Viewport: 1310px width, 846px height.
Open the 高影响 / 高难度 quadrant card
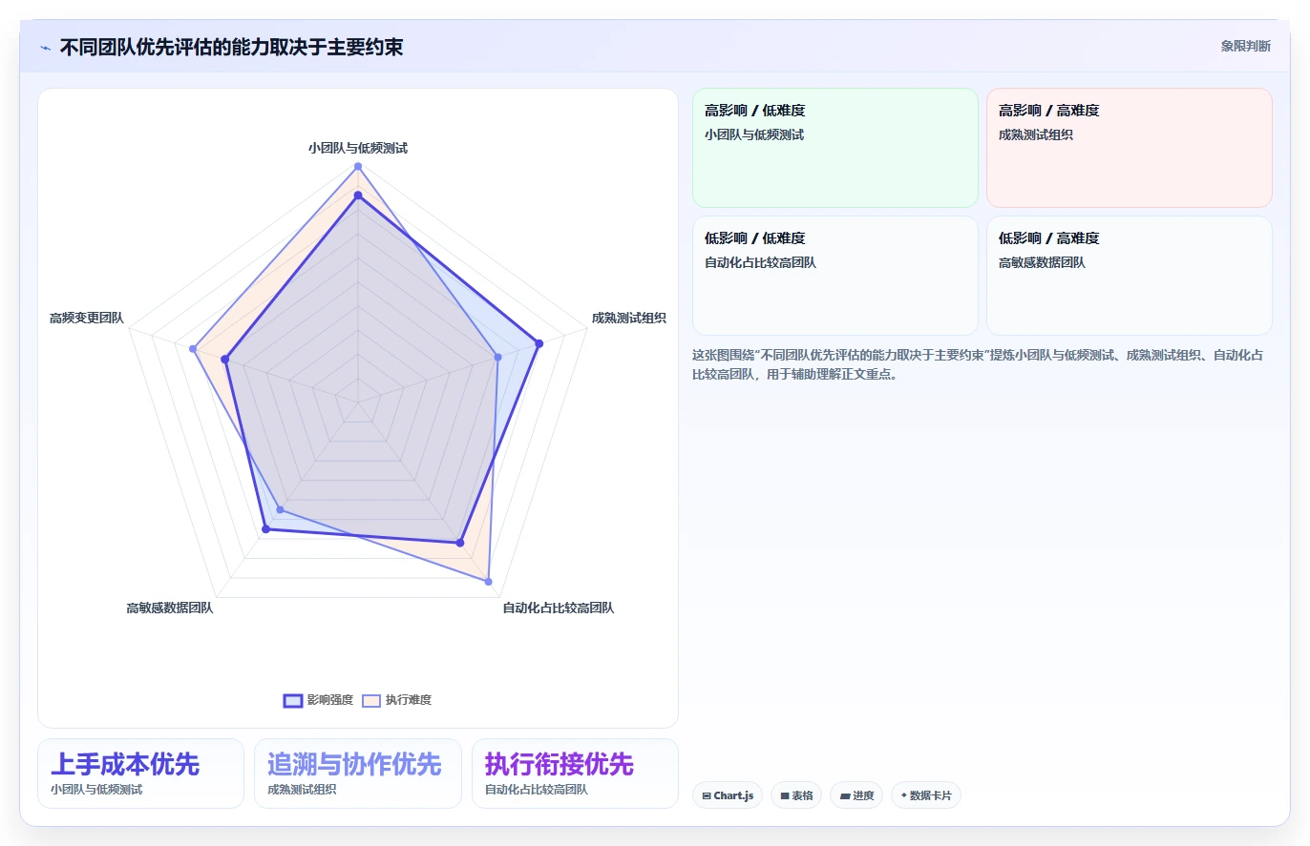1130,148
